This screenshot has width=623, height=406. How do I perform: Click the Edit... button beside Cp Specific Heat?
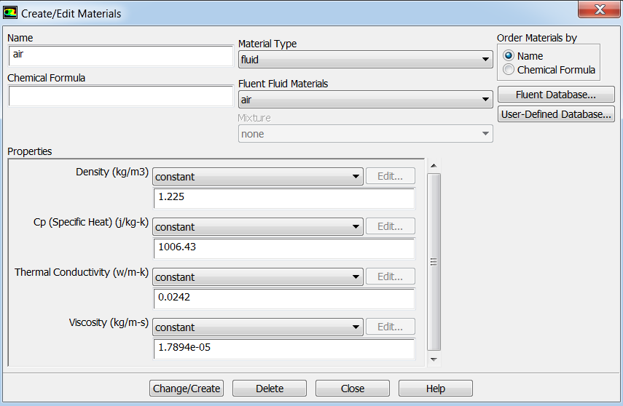pos(390,226)
